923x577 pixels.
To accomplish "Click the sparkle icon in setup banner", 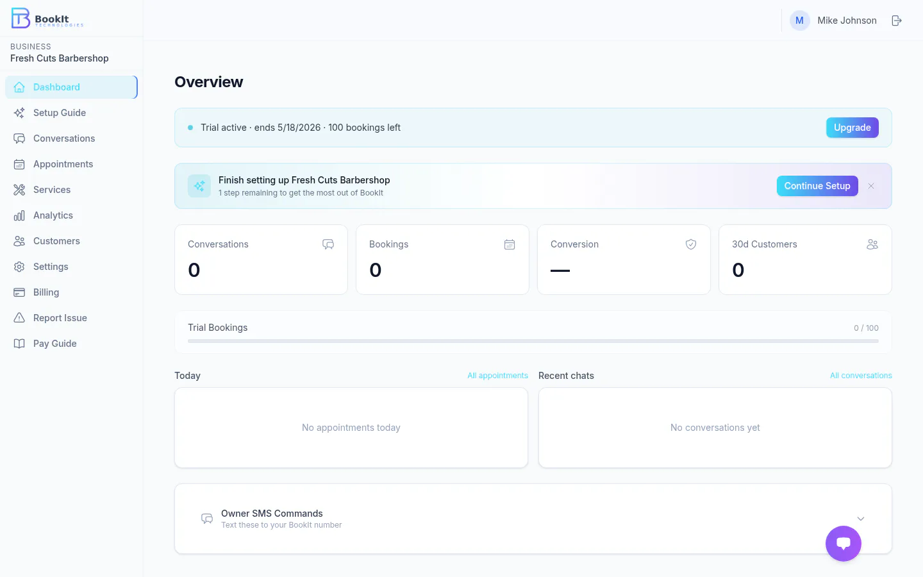I will click(x=199, y=186).
